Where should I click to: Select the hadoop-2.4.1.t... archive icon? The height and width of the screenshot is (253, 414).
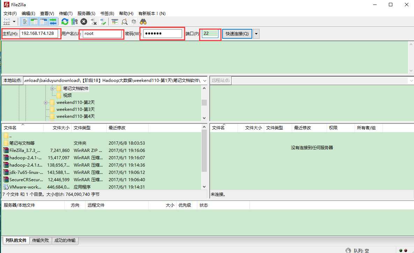pyautogui.click(x=6, y=165)
